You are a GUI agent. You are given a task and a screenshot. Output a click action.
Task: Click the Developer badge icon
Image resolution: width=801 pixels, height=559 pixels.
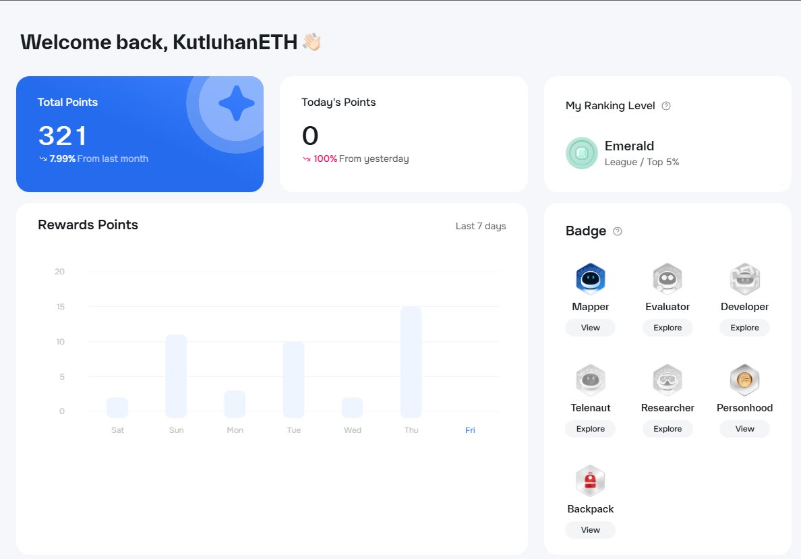click(x=745, y=279)
